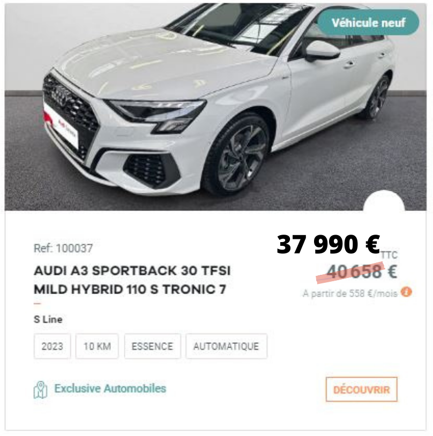Click the TTC label beside the price
Image resolution: width=433 pixels, height=436 pixels.
tap(389, 255)
